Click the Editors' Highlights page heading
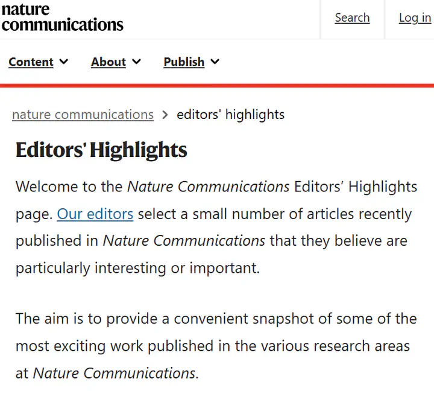Image resolution: width=434 pixels, height=396 pixels. tap(101, 150)
